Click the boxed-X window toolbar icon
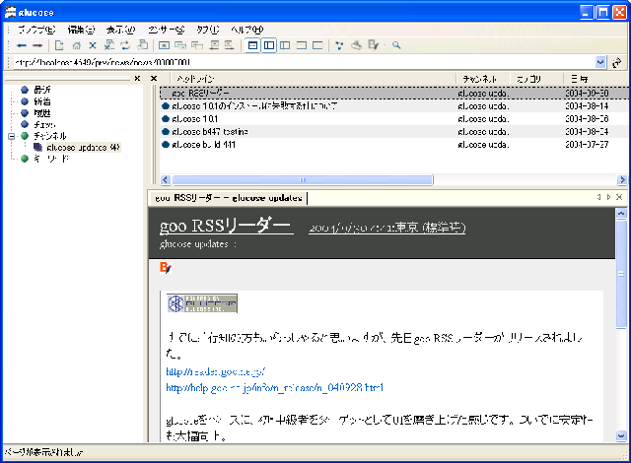Image resolution: width=631 pixels, height=463 pixels. 164,45
